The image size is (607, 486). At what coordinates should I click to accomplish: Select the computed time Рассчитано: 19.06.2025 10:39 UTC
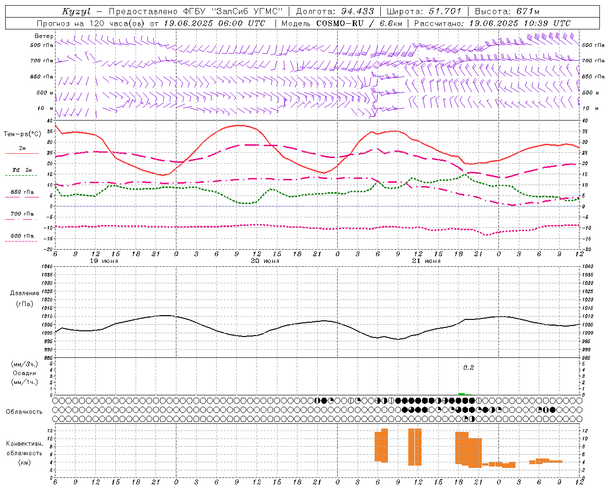click(x=492, y=23)
